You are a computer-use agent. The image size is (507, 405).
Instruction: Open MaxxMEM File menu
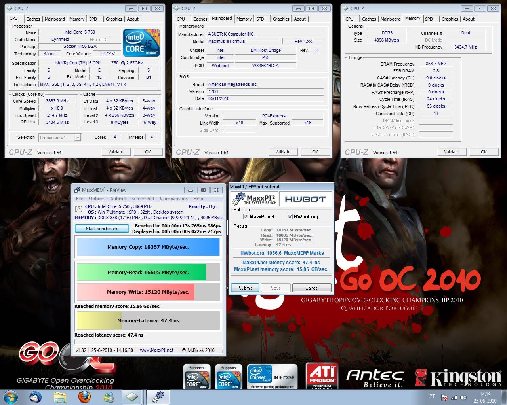point(80,199)
